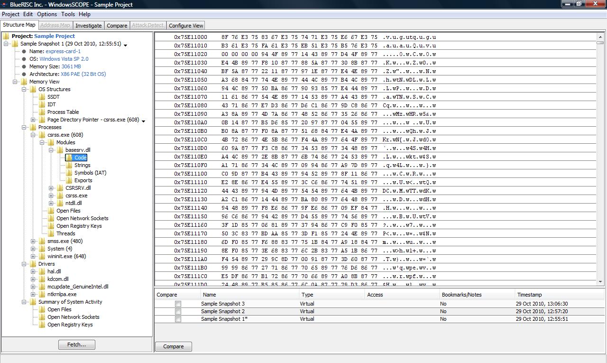The image size is (607, 363).
Task: Click the Process Table folder icon
Action: (x=42, y=112)
